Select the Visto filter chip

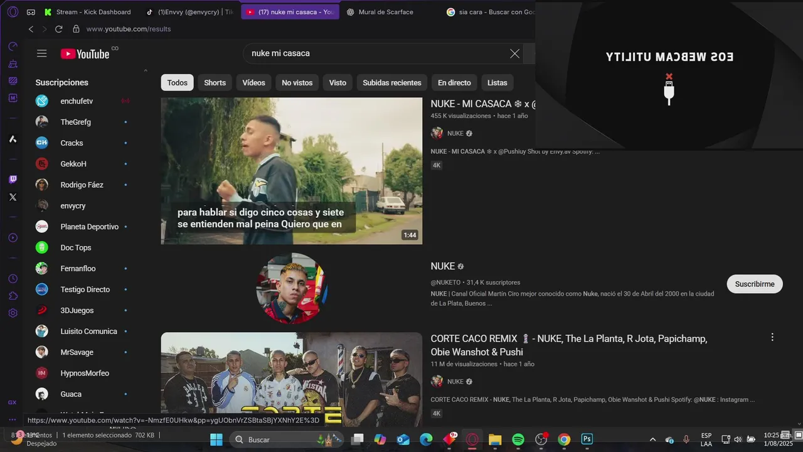338,83
